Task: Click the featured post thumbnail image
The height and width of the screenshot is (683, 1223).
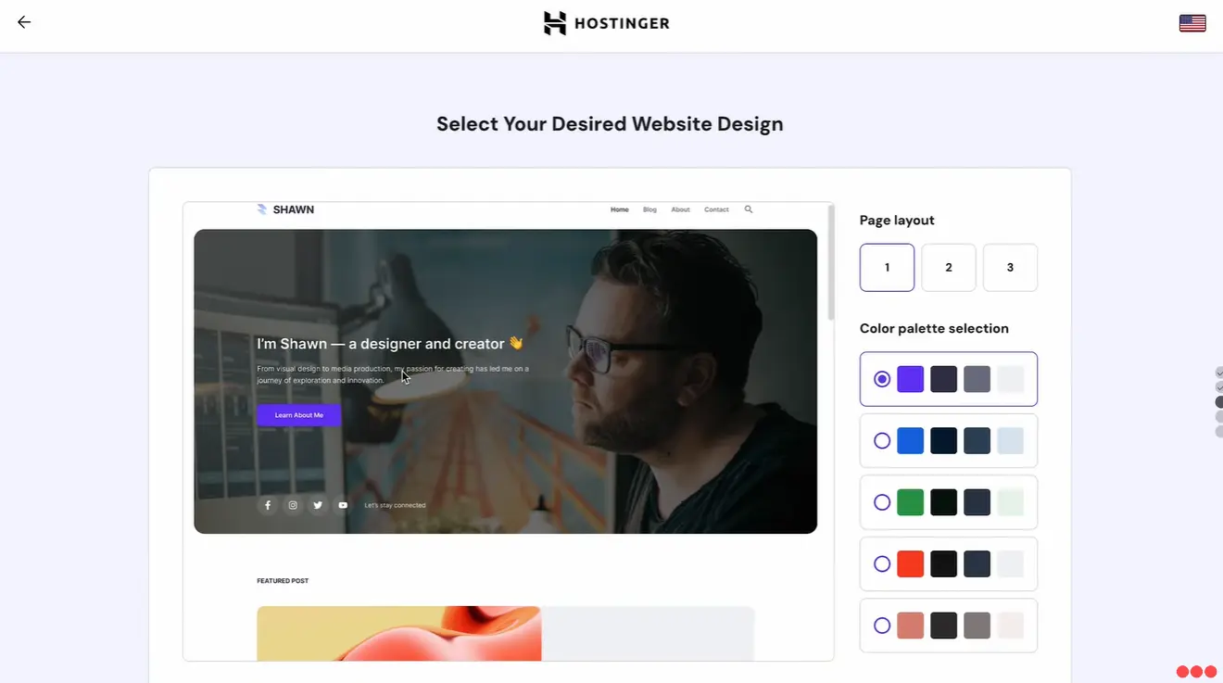Action: (398, 633)
